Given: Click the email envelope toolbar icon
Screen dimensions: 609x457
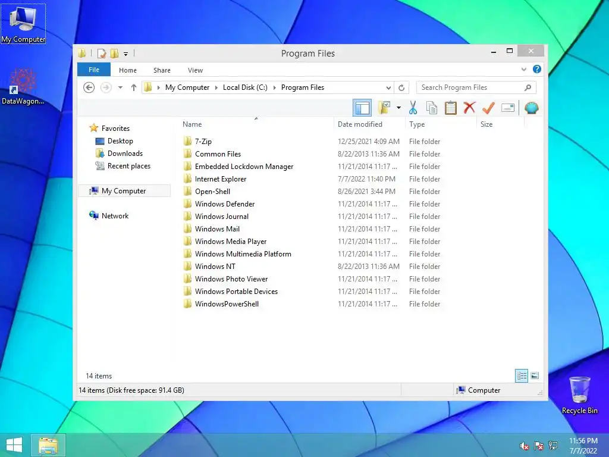Looking at the screenshot, I should (508, 108).
